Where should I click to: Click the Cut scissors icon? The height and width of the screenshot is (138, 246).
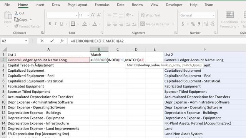point(16,13)
